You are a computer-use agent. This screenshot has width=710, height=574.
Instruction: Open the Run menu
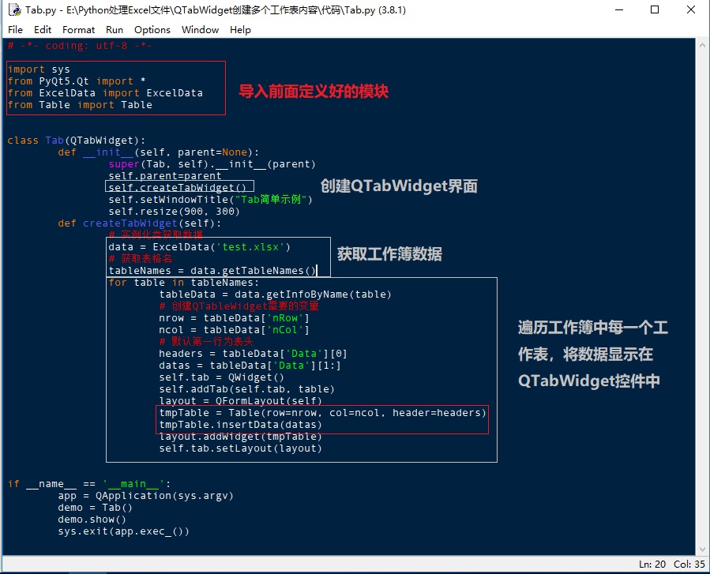click(x=115, y=29)
